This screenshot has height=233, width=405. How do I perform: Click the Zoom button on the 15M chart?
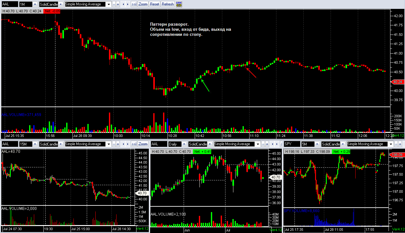click(143, 144)
